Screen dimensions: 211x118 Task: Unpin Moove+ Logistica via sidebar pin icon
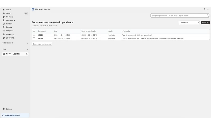27,54
